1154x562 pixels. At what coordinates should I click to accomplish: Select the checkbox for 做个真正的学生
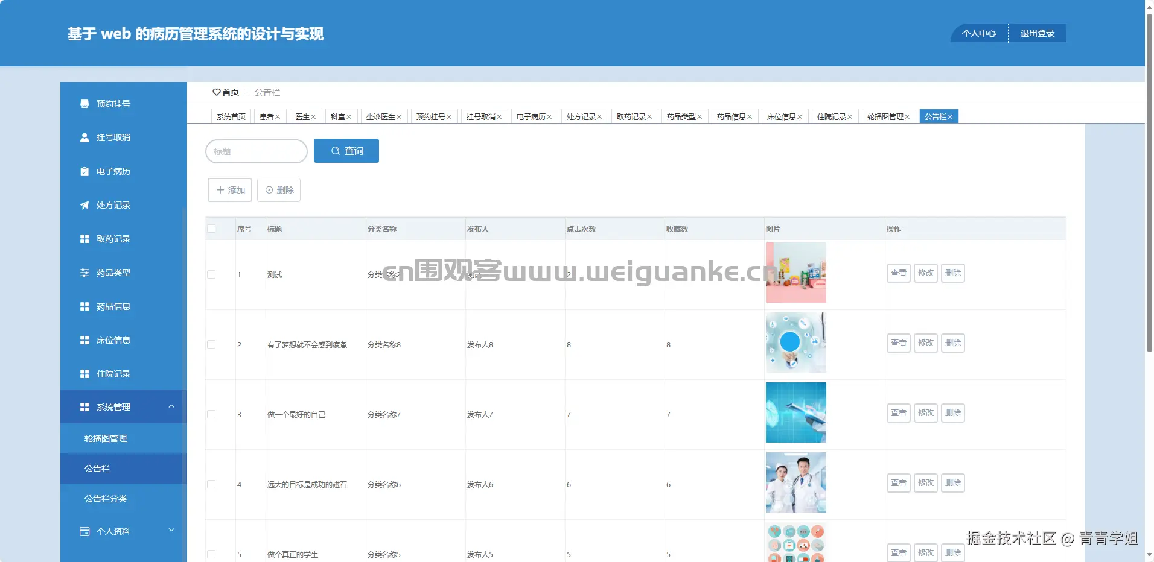(x=211, y=554)
